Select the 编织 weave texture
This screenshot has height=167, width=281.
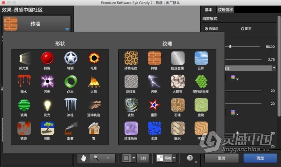point(178,128)
